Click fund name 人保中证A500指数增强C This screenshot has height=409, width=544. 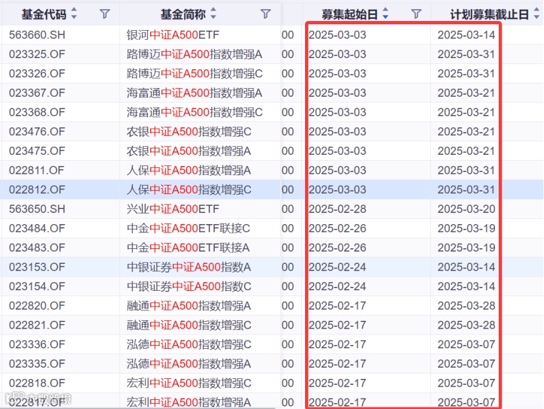coord(189,189)
